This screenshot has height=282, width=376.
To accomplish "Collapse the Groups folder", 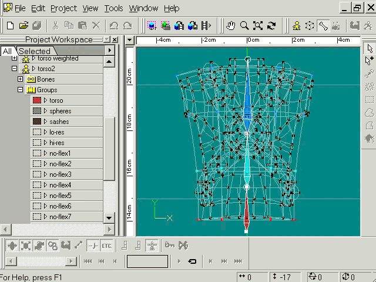I will tap(20, 90).
